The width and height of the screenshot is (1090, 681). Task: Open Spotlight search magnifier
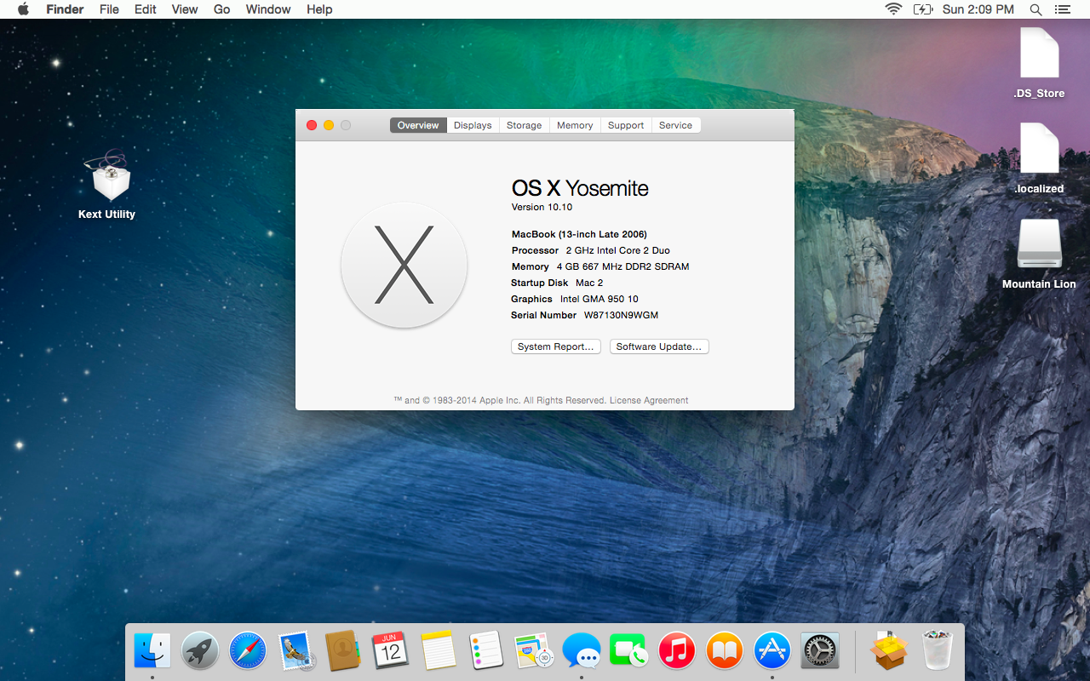pos(1035,9)
